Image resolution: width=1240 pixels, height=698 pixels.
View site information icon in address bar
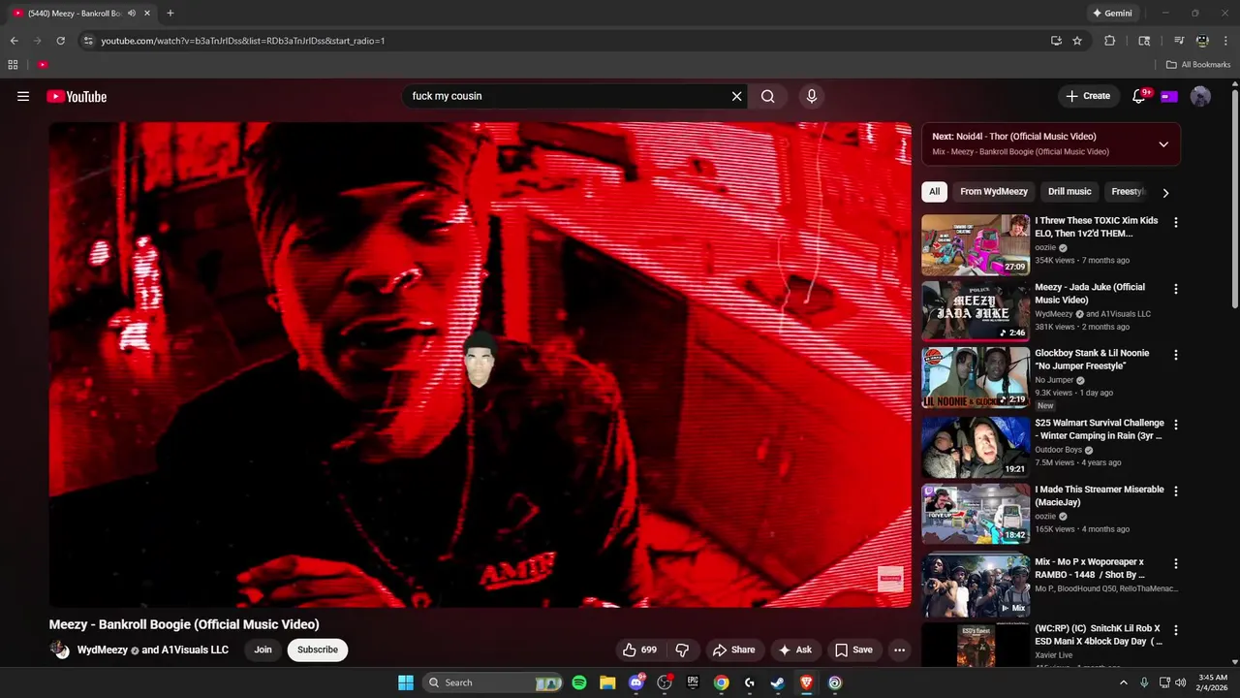click(88, 41)
